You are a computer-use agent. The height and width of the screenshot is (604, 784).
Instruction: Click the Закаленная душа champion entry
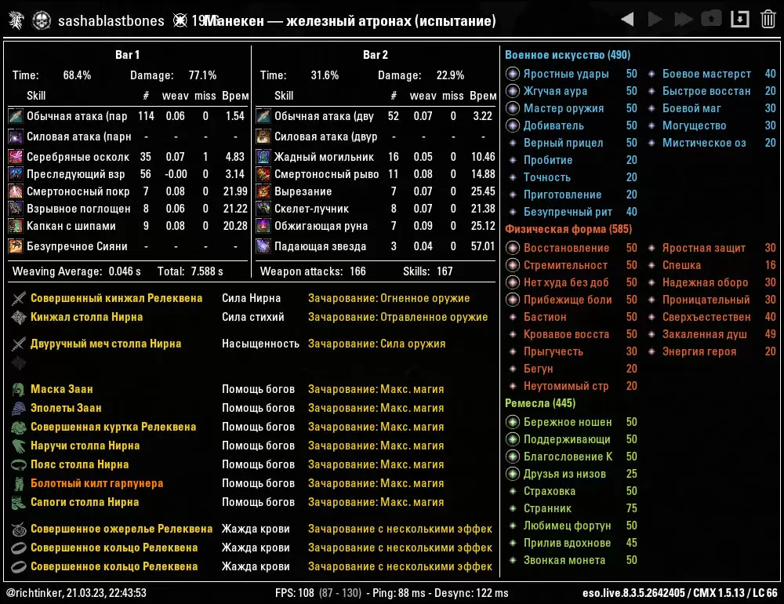click(x=712, y=334)
